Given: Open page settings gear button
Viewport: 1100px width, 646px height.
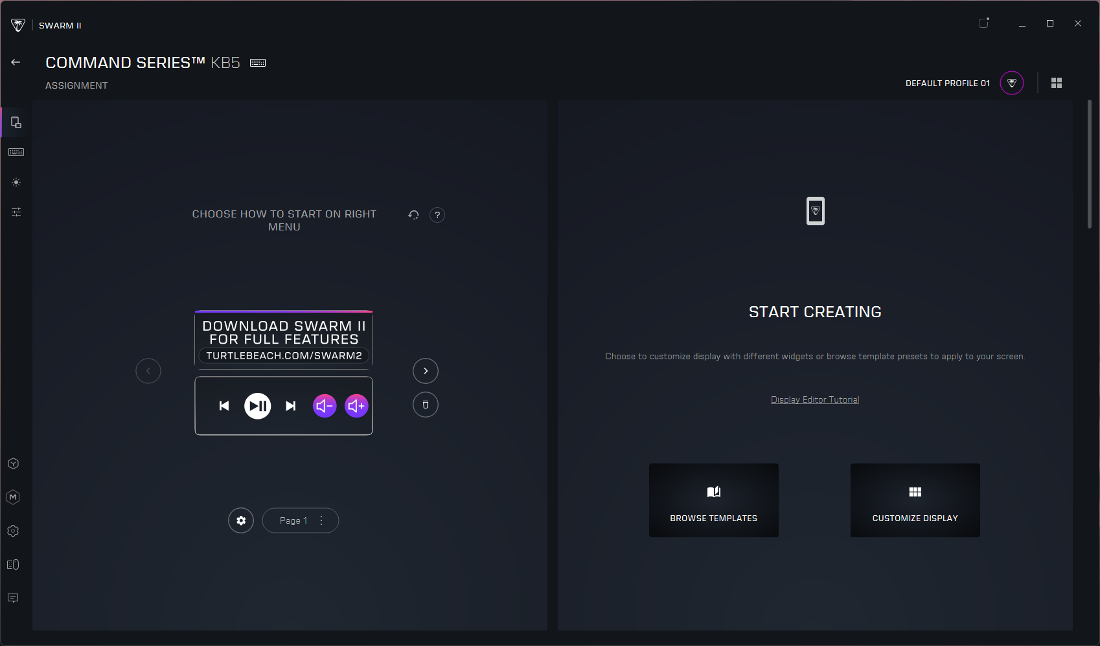Looking at the screenshot, I should [241, 520].
